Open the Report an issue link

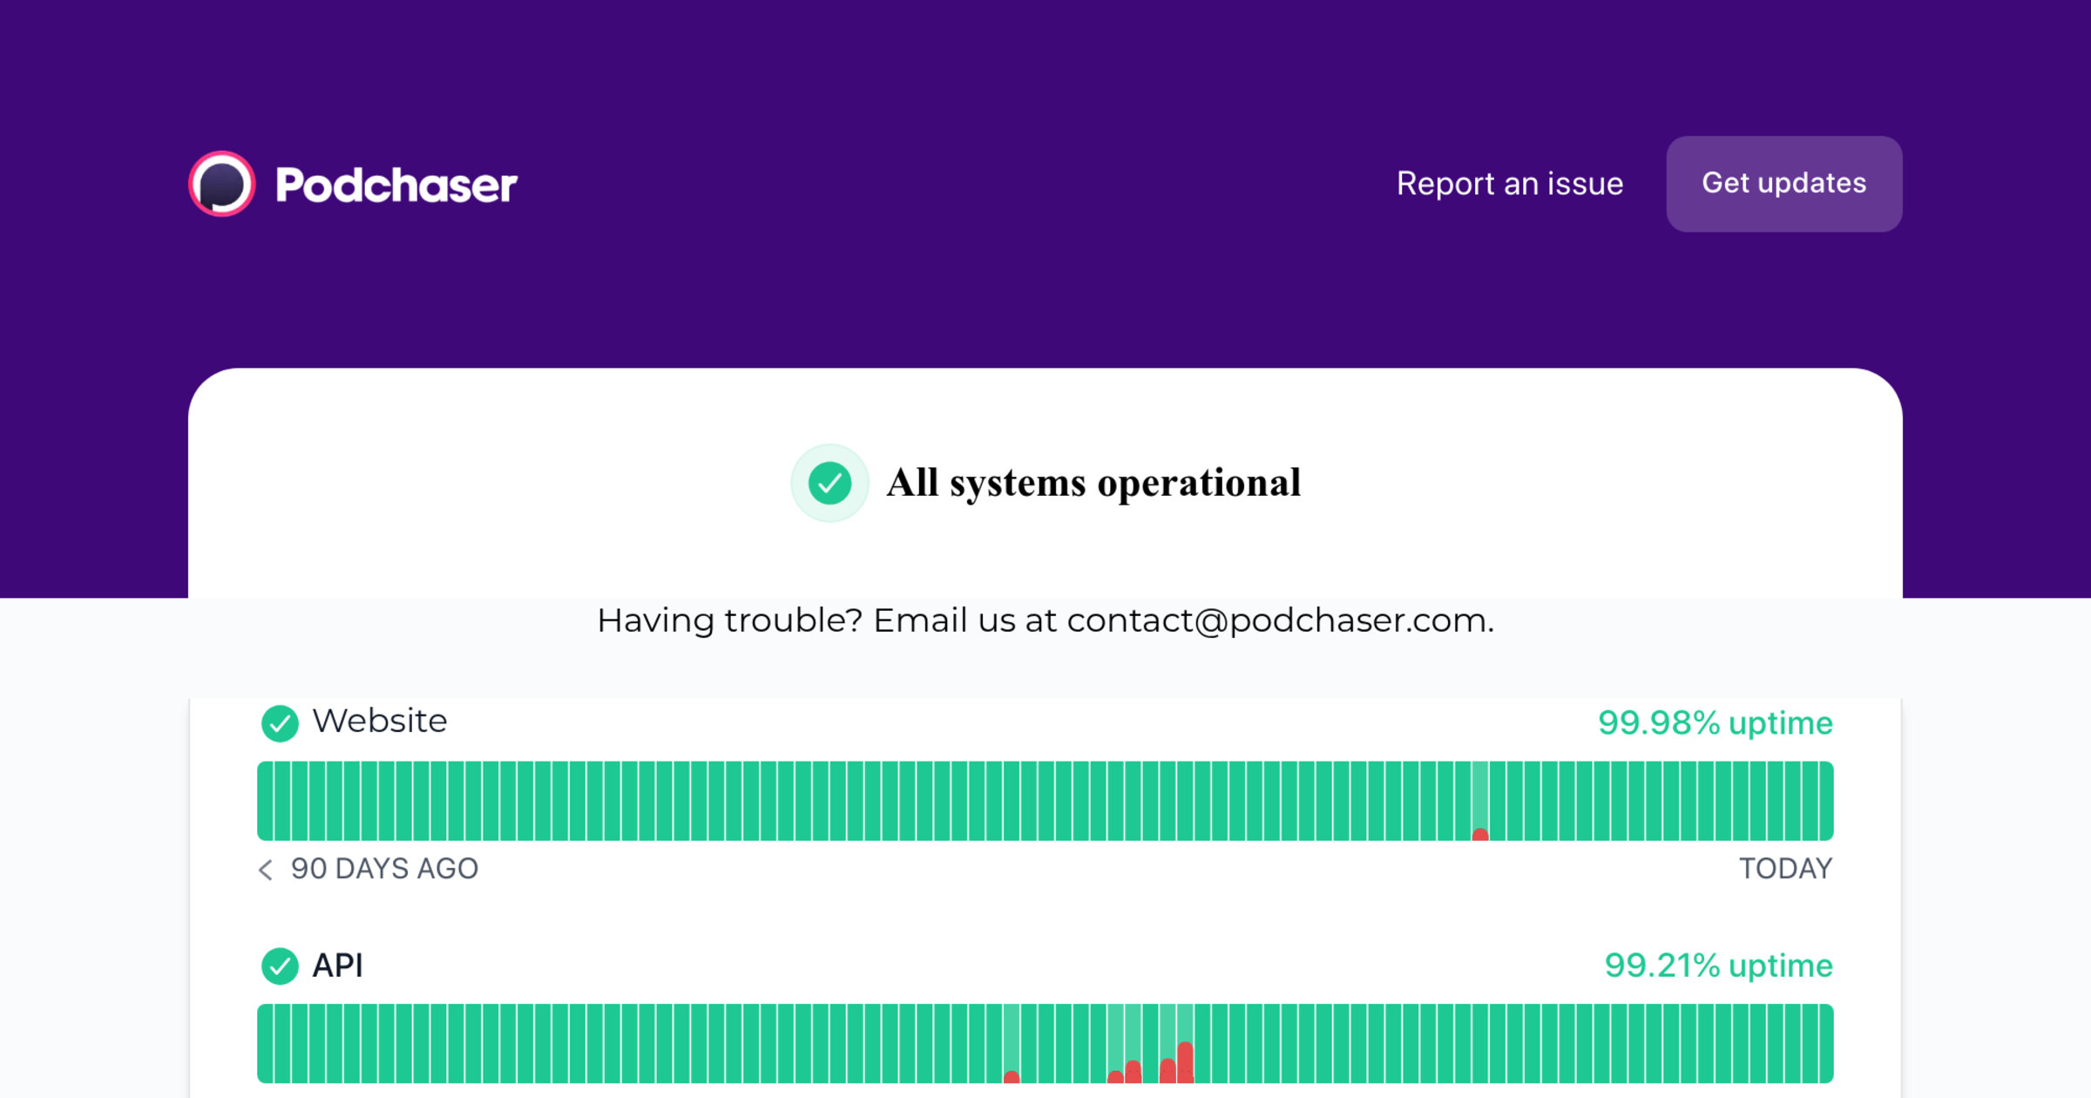coord(1510,184)
